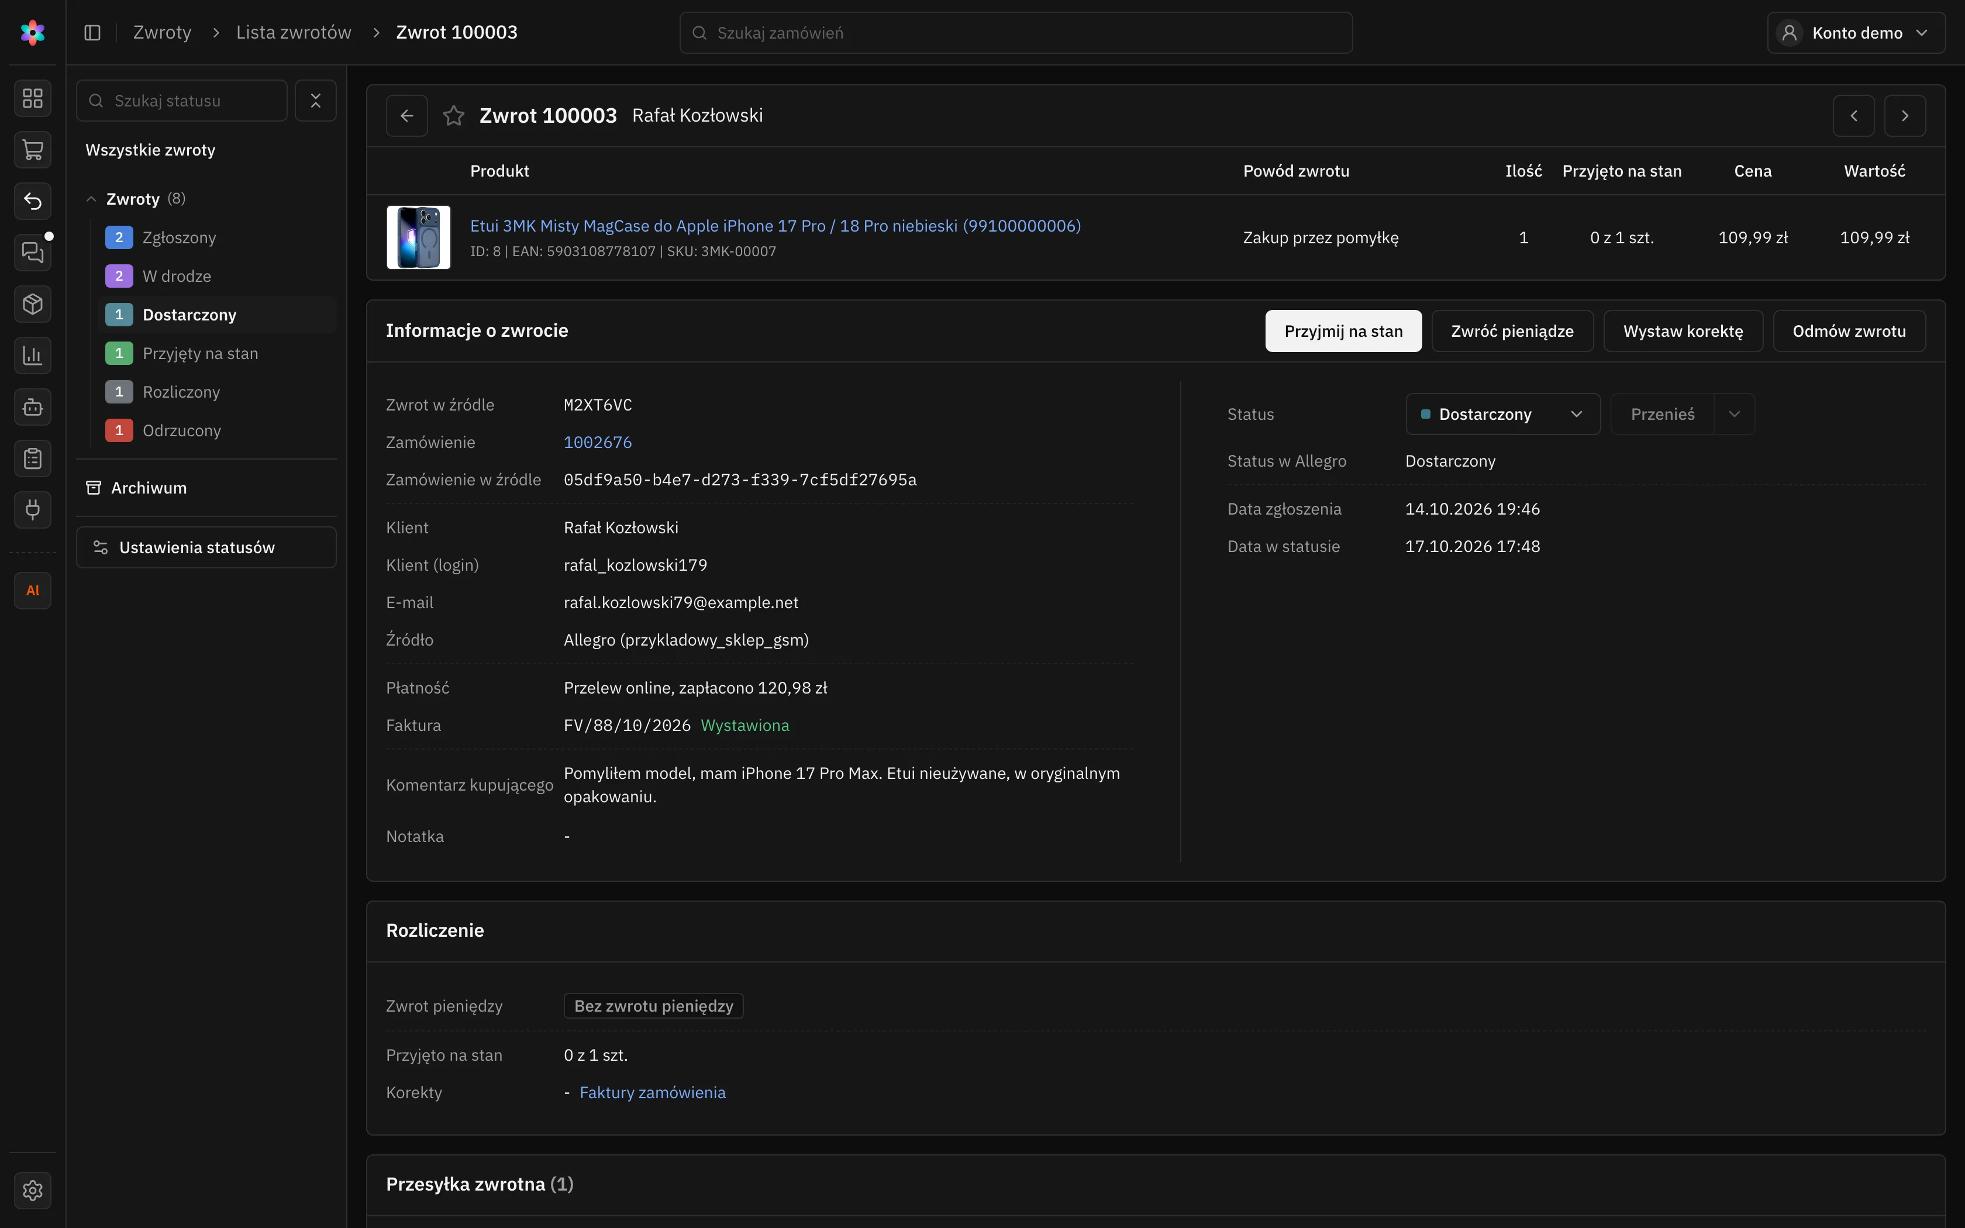Toggle the sidebar panel icon in header
The width and height of the screenshot is (1965, 1228).
coord(92,33)
